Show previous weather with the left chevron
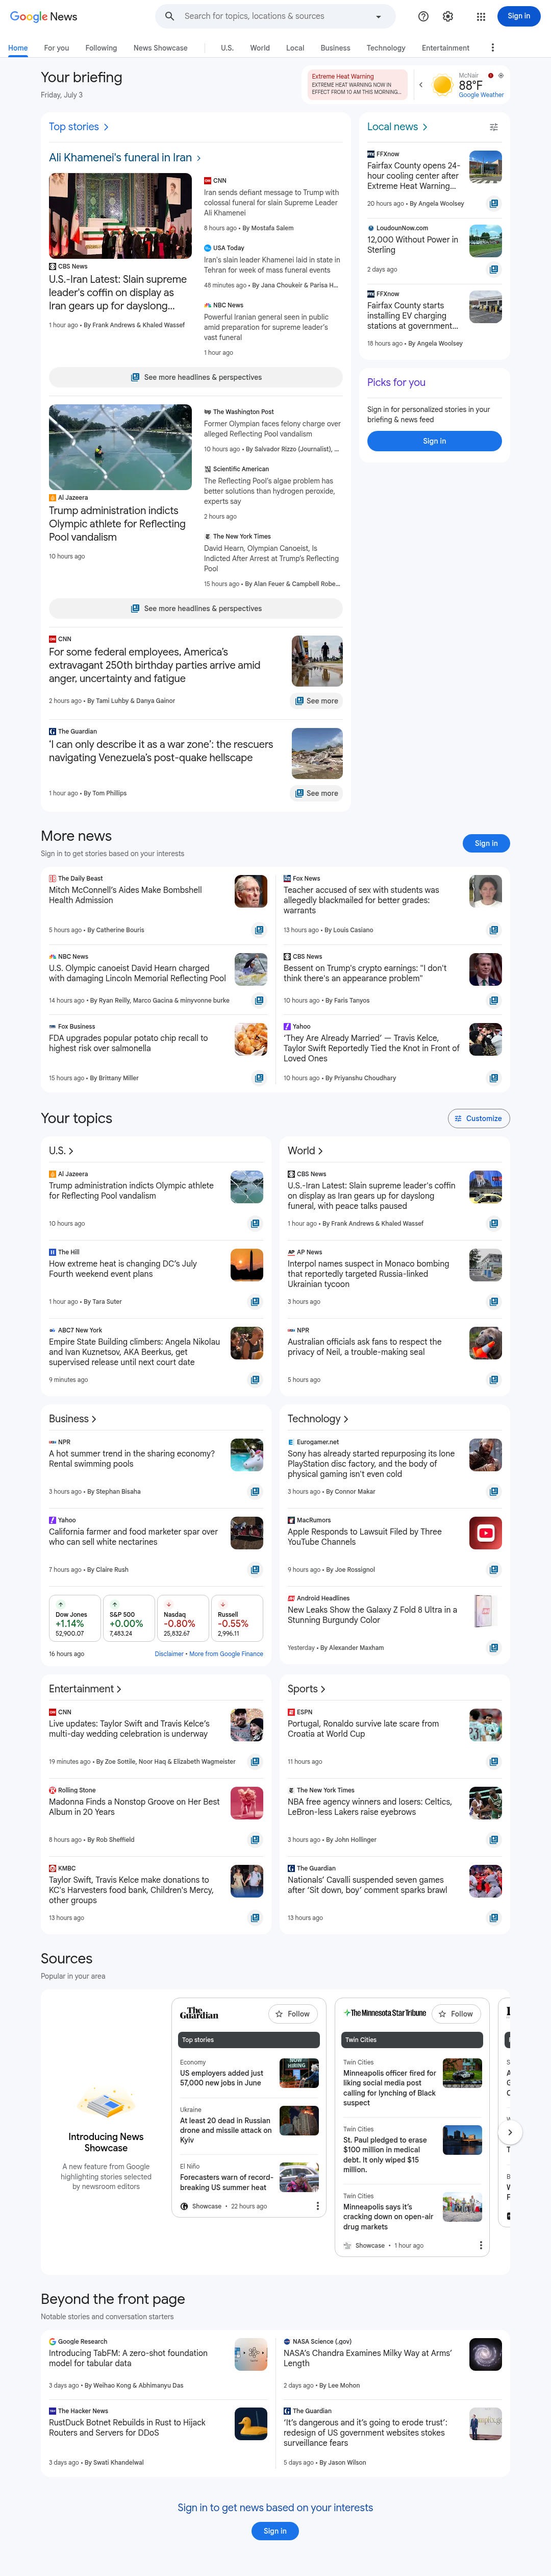551x2576 pixels. pos(420,85)
